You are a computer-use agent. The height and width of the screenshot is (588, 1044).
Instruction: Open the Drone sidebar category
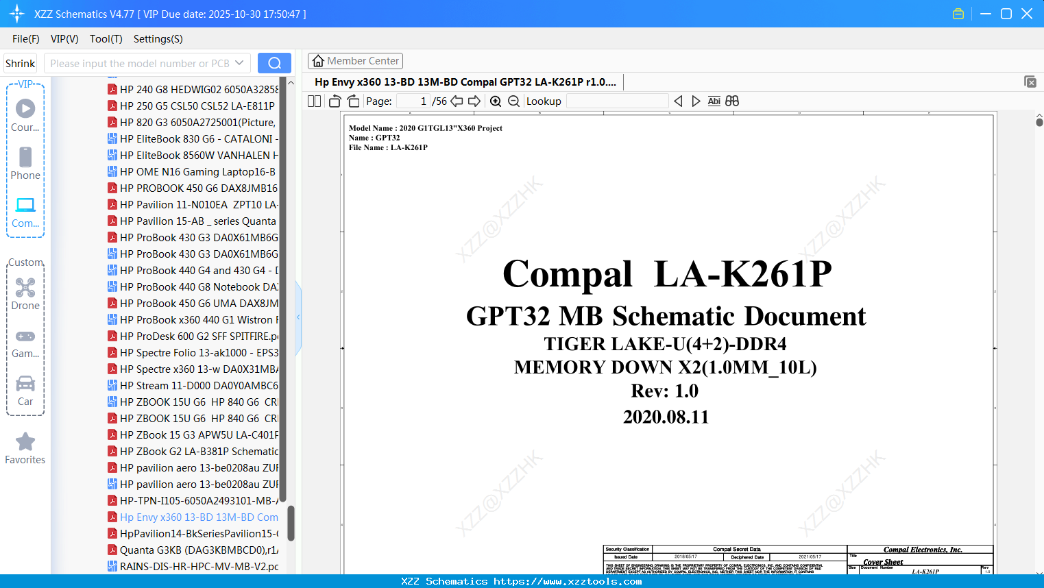coord(25,294)
